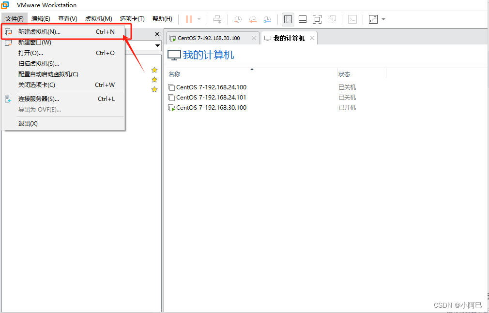
Task: Click the 我的计算机 page heading
Action: (208, 55)
